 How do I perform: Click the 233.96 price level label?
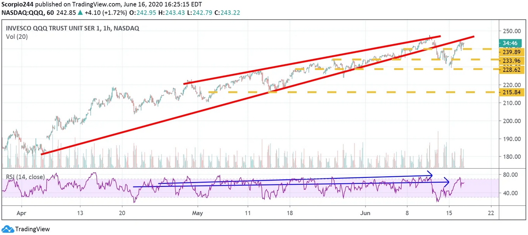(512, 61)
